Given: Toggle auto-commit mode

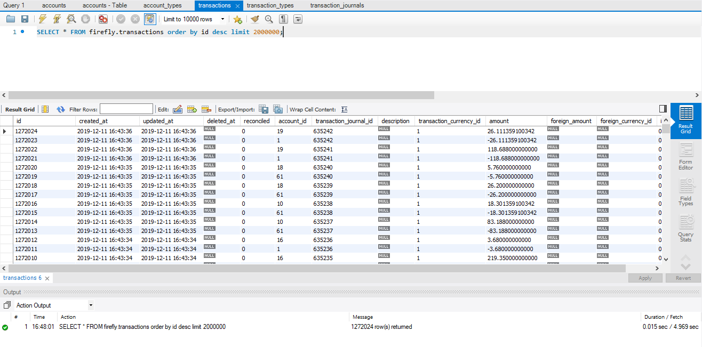Looking at the screenshot, I should (x=150, y=19).
